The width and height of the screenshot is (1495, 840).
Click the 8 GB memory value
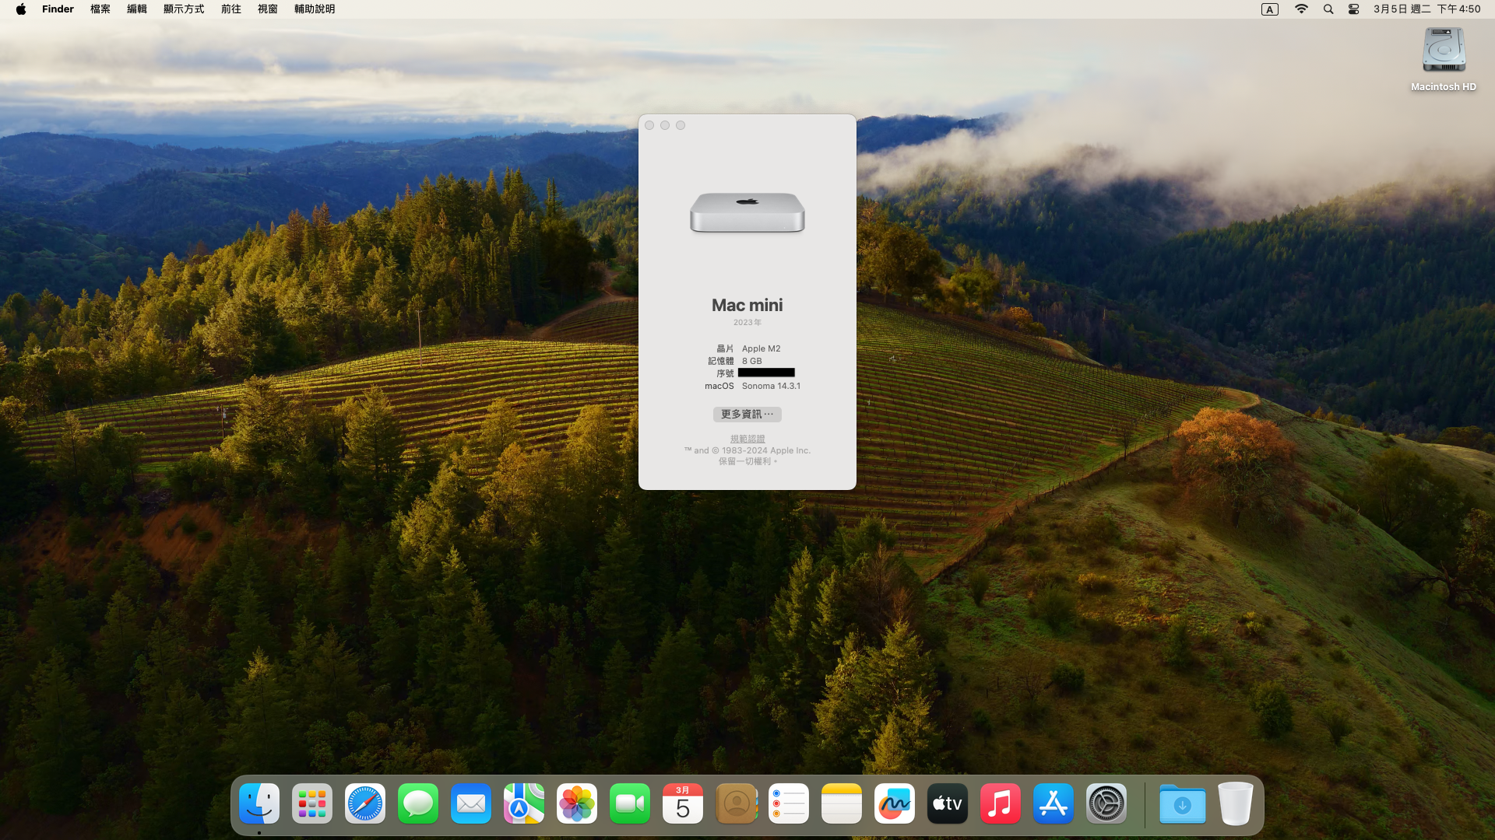click(751, 361)
